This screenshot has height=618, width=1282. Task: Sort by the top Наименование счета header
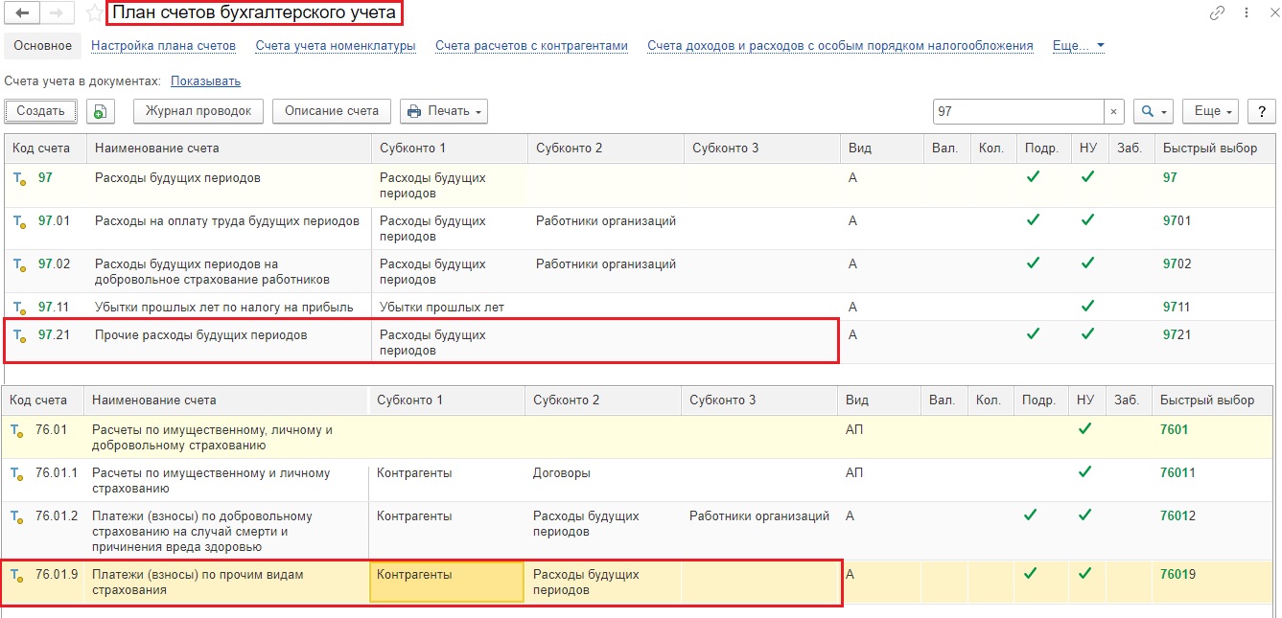pyautogui.click(x=229, y=149)
